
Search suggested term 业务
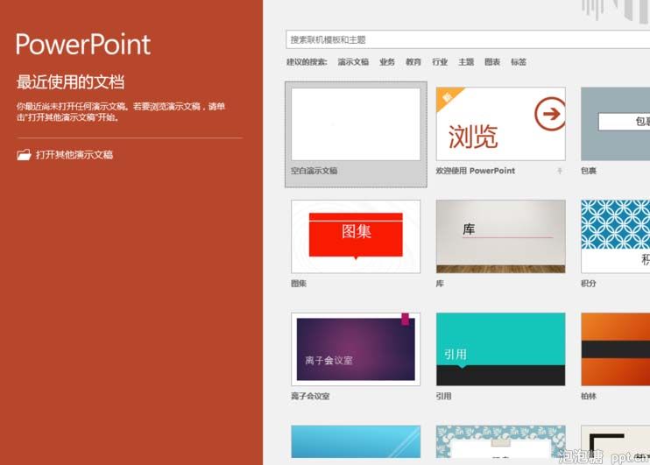387,62
